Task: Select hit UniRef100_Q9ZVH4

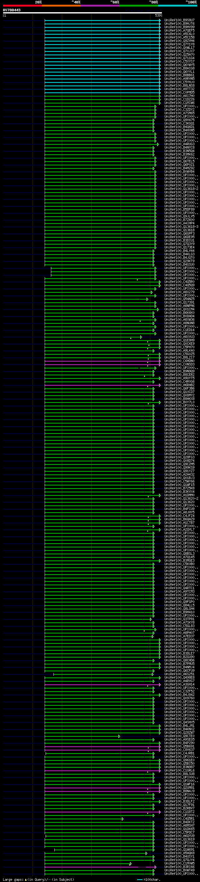Action: (179, 41)
